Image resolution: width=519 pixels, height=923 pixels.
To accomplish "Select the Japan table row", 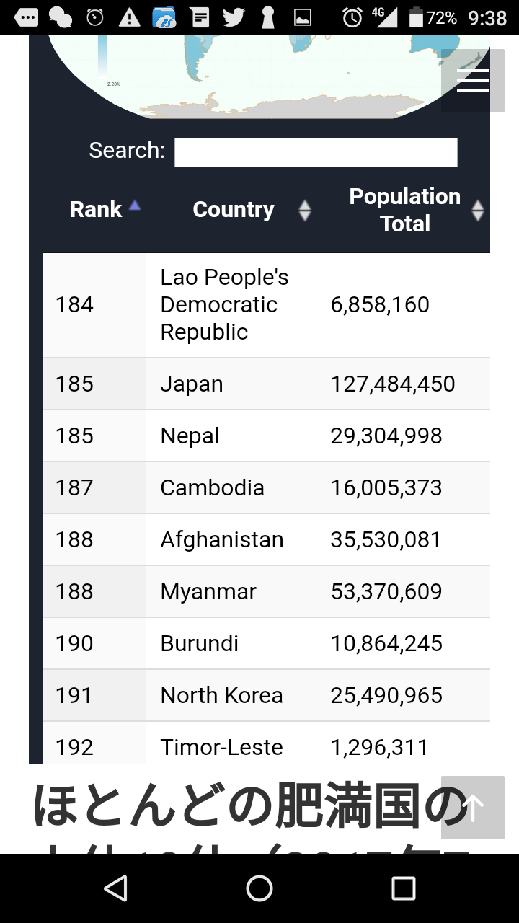I will pos(267,384).
